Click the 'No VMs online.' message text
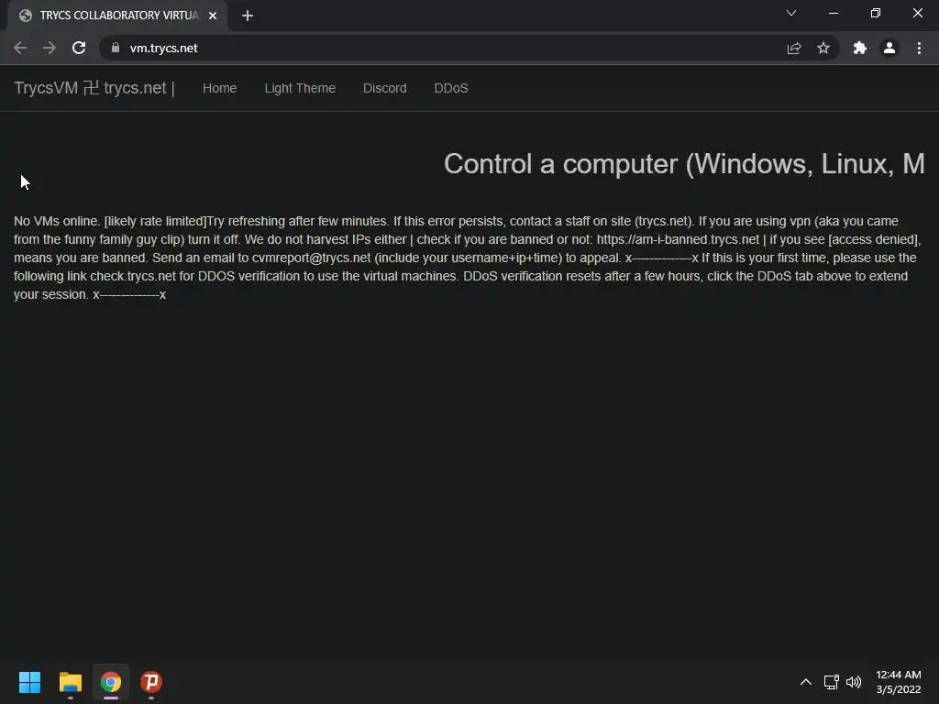Image resolution: width=939 pixels, height=704 pixels. pyautogui.click(x=57, y=221)
